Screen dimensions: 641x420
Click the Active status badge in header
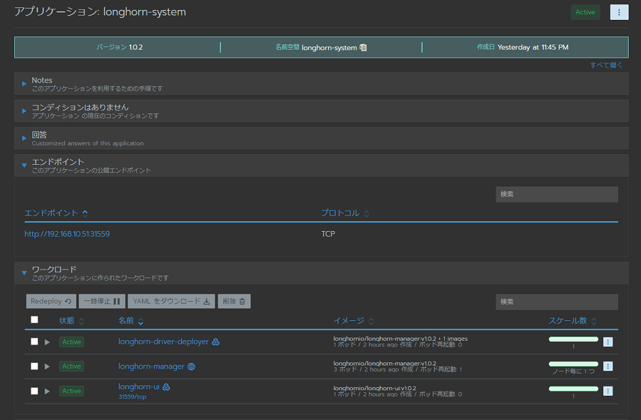point(585,12)
